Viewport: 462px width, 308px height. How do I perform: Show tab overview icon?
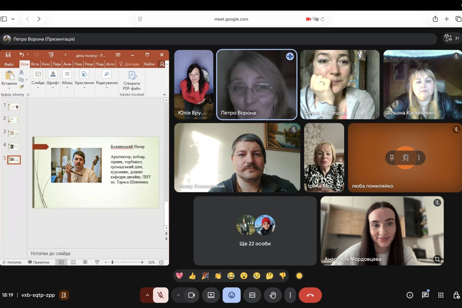(x=458, y=19)
